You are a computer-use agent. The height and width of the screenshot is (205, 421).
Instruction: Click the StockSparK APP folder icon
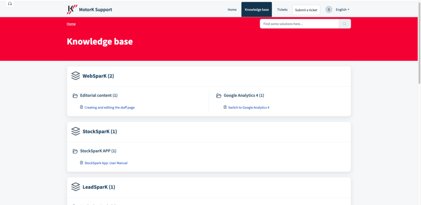[75, 151]
